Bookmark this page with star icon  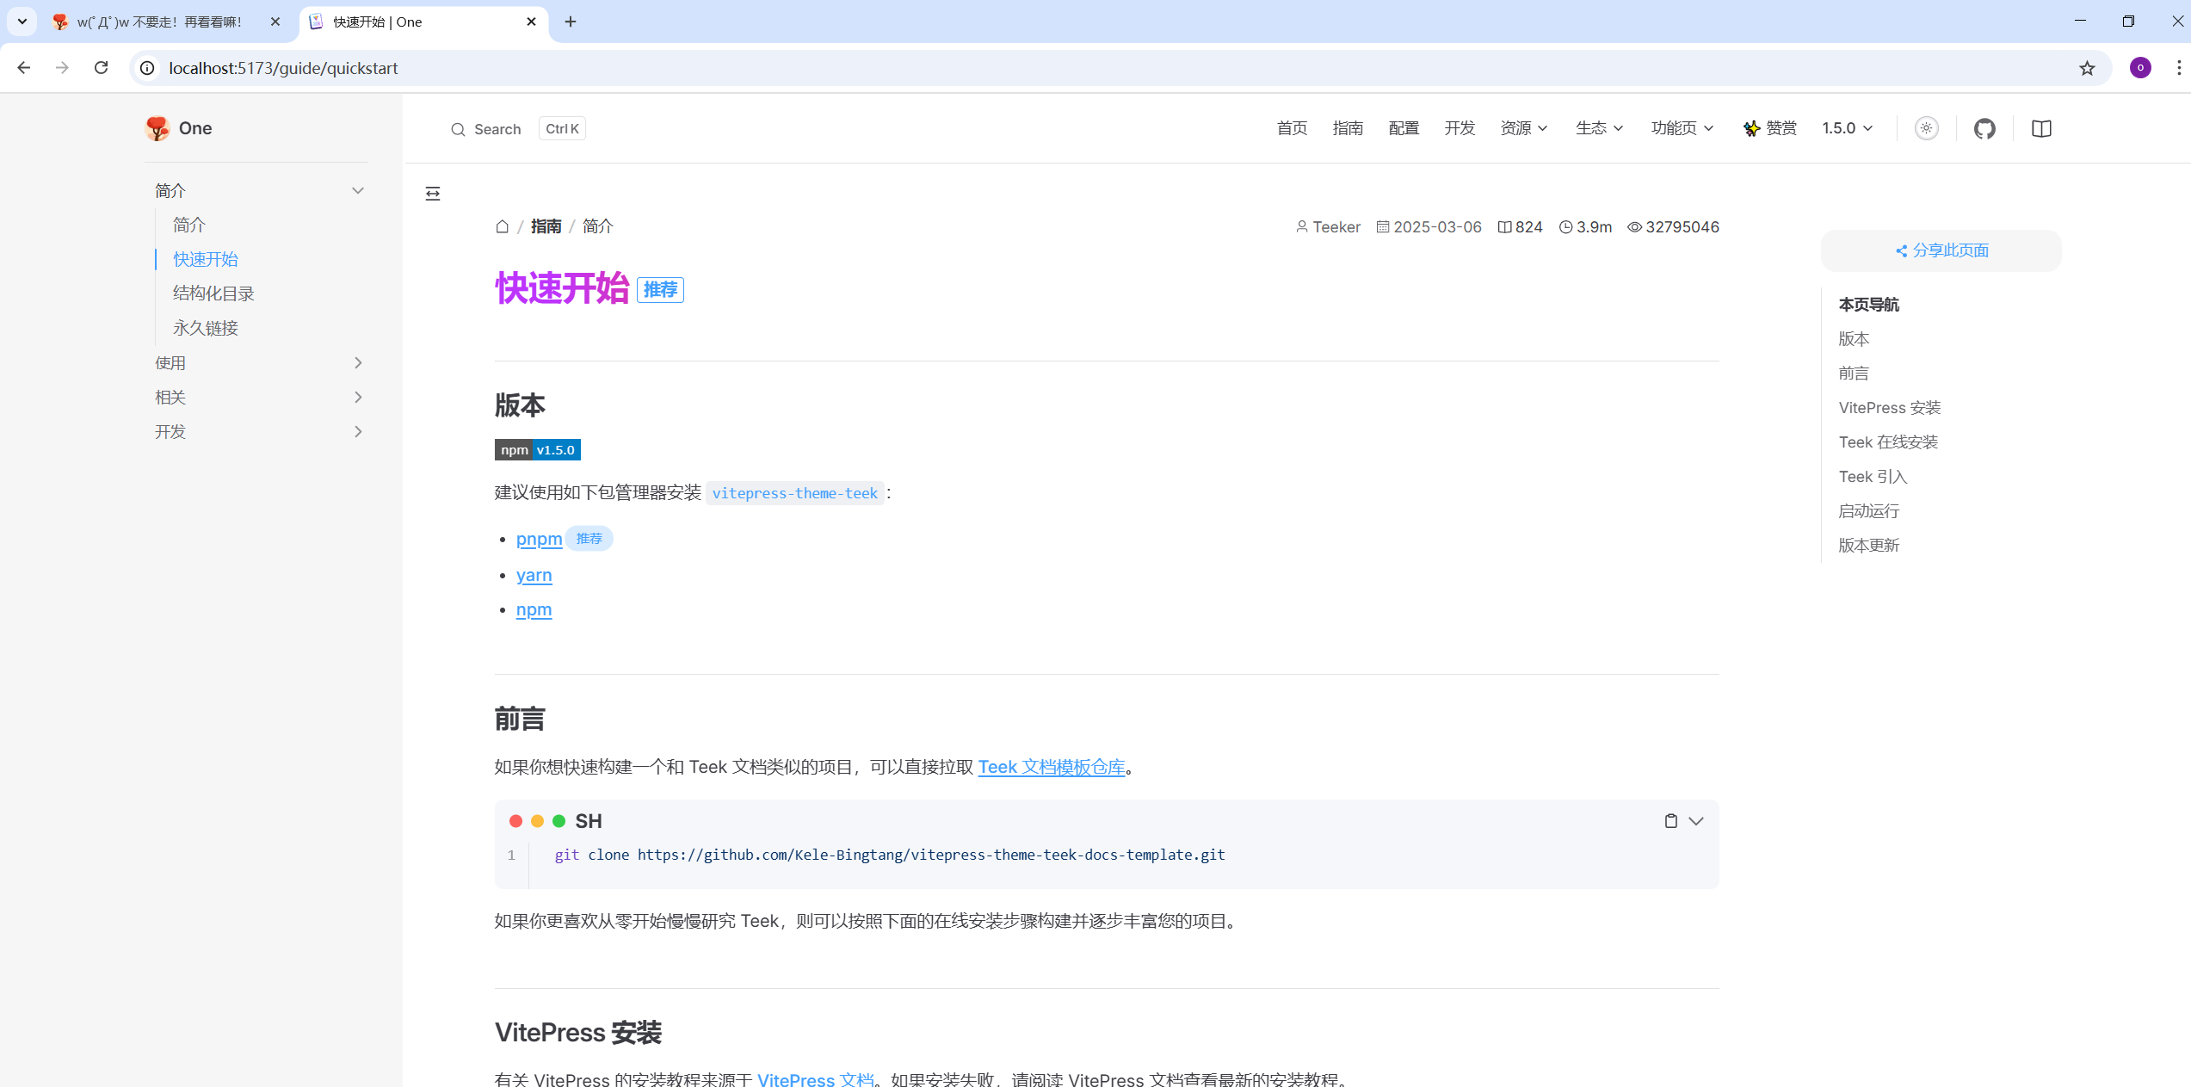(x=2087, y=68)
